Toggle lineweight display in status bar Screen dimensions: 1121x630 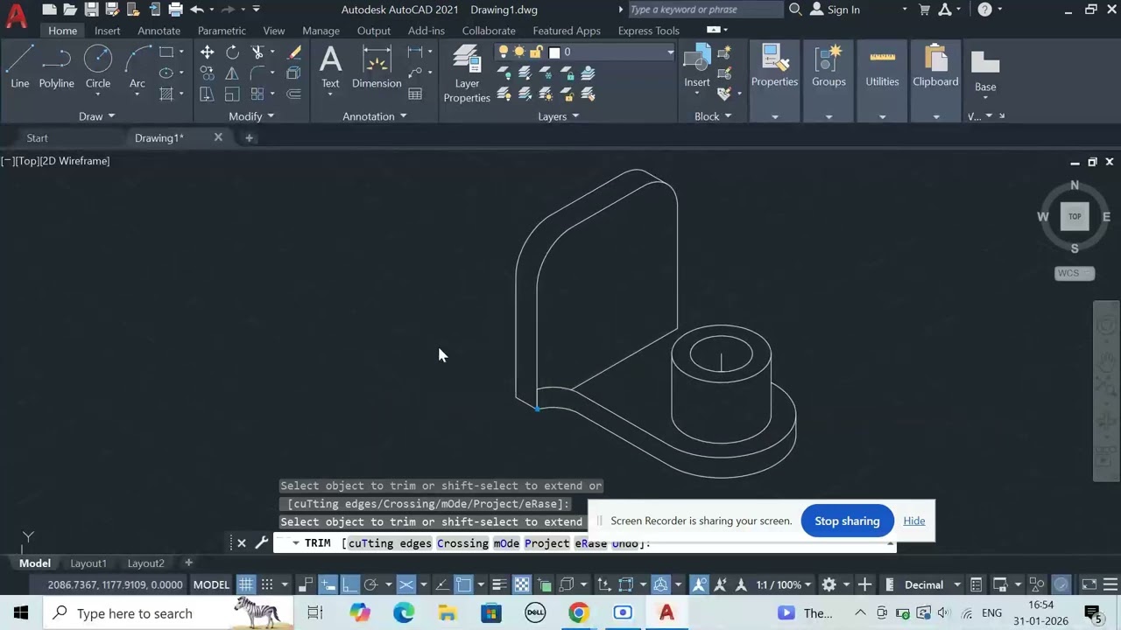(499, 584)
